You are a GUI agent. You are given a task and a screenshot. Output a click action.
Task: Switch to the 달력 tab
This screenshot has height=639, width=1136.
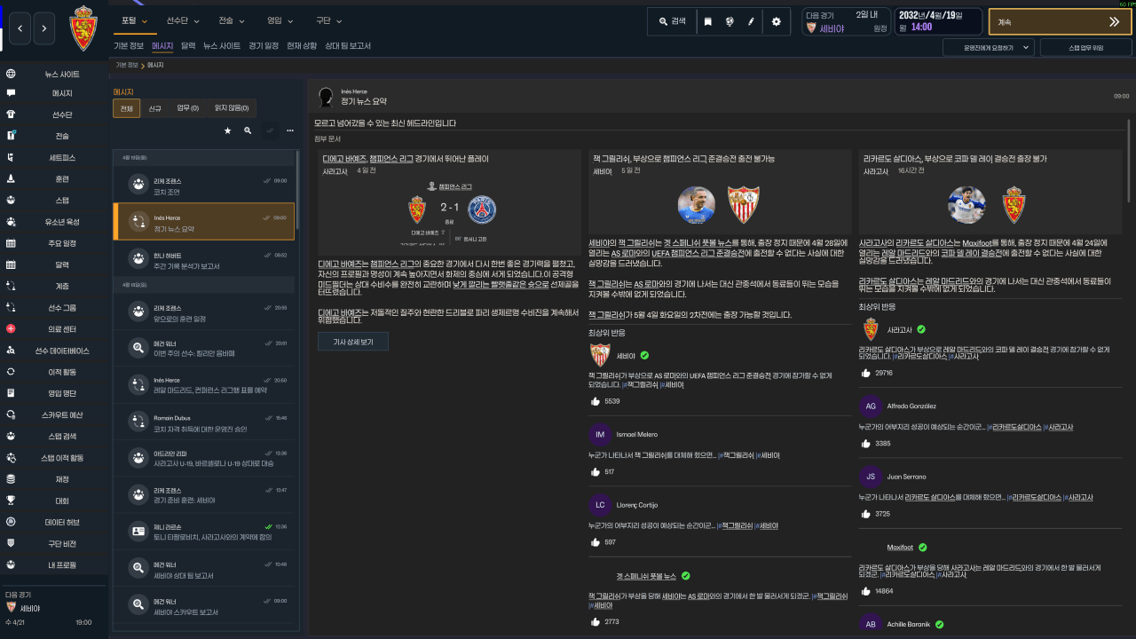(x=187, y=45)
